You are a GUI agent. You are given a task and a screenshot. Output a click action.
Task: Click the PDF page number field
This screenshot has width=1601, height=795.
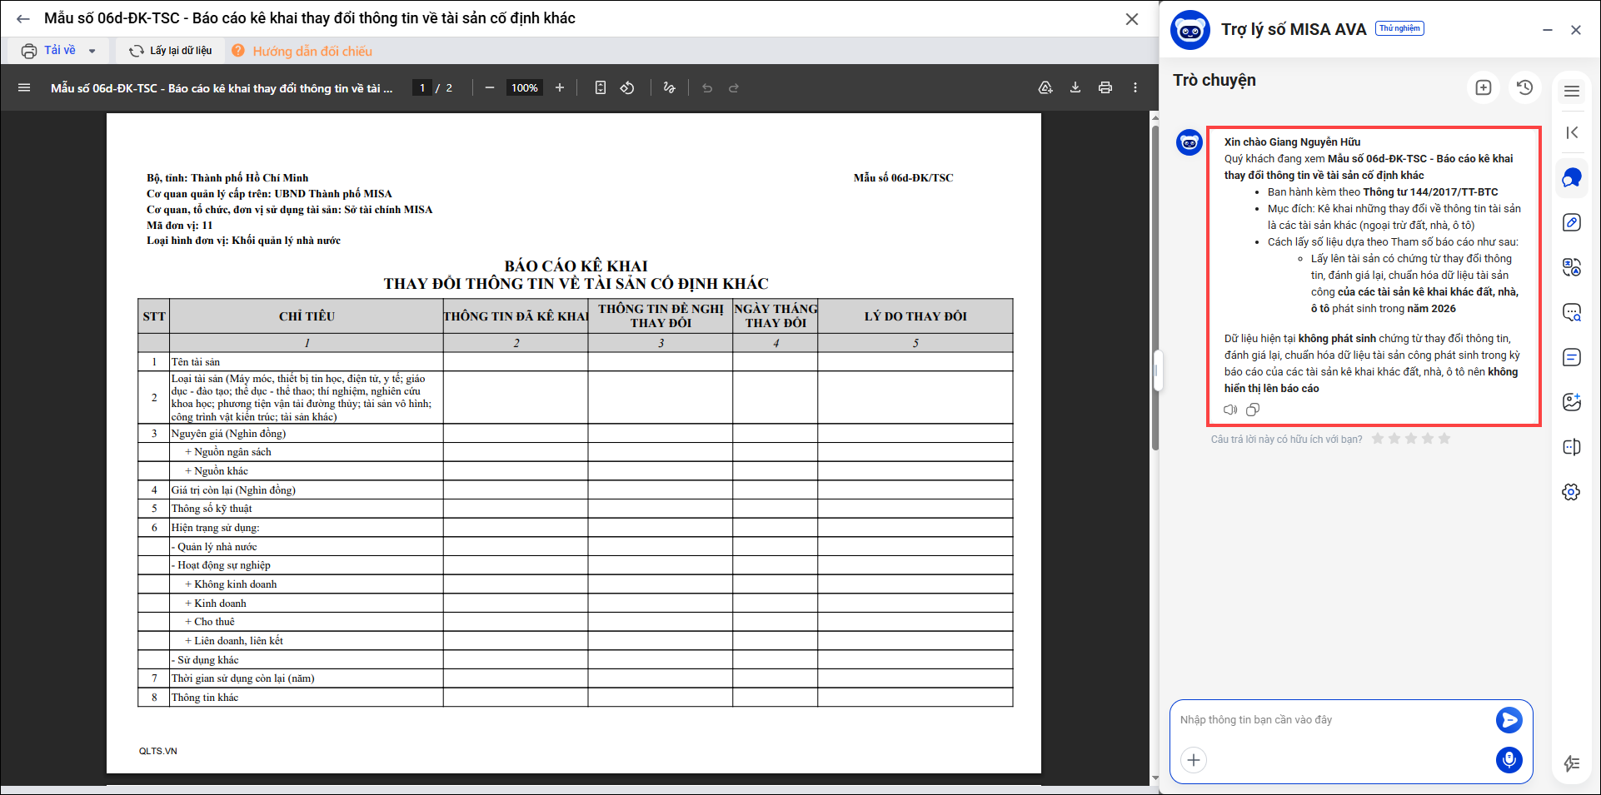422,87
